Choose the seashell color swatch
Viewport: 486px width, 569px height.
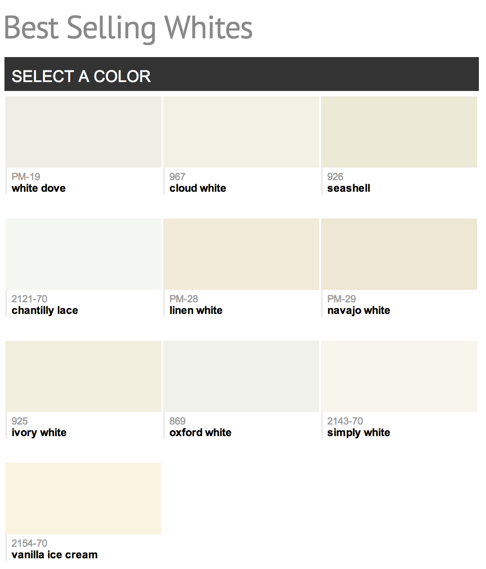(x=399, y=132)
